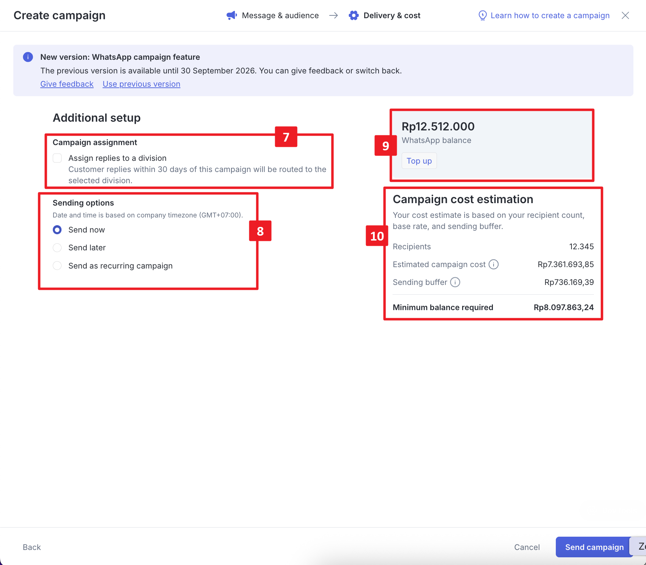Click the info icon in the banner
This screenshot has width=646, height=565.
coord(28,57)
